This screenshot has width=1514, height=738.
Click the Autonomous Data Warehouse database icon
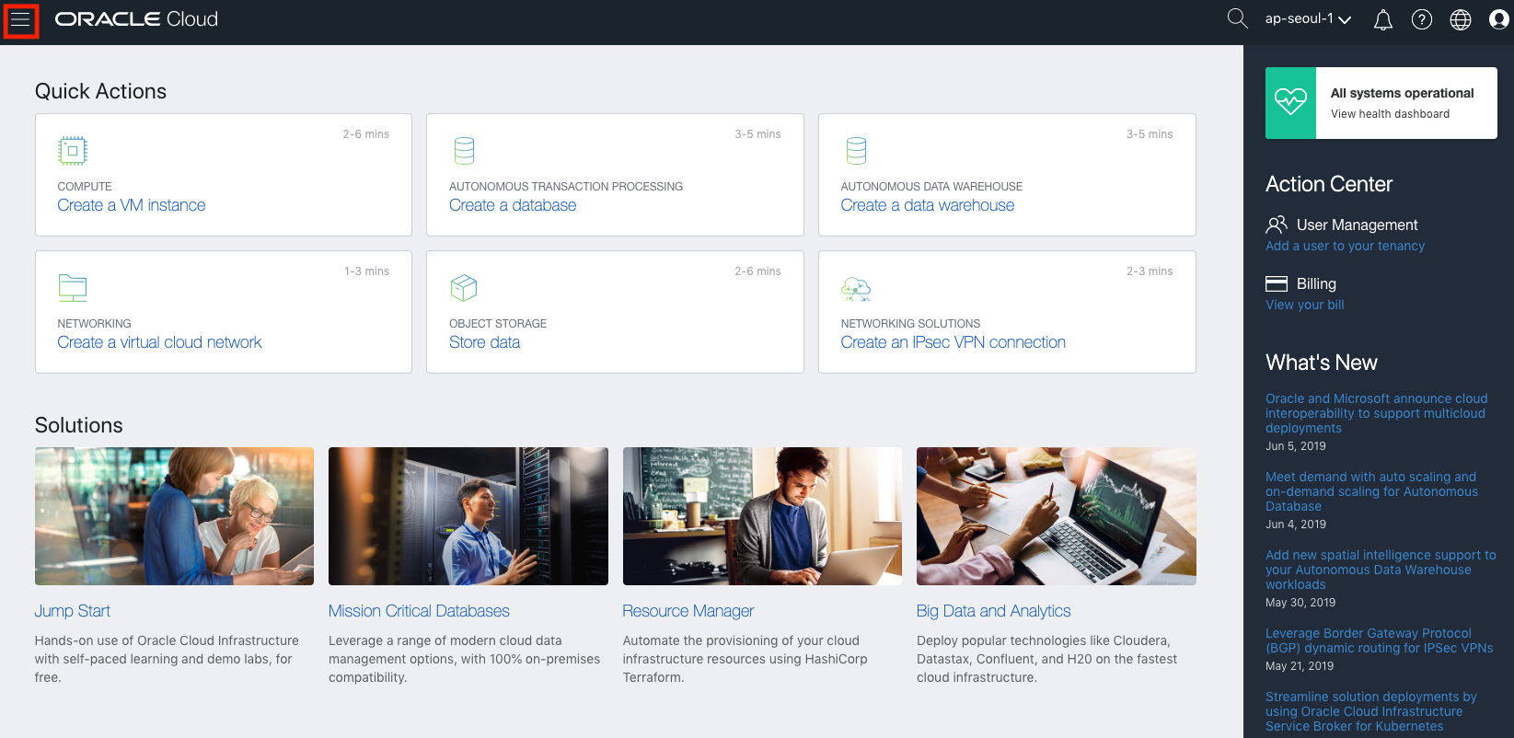click(x=857, y=151)
